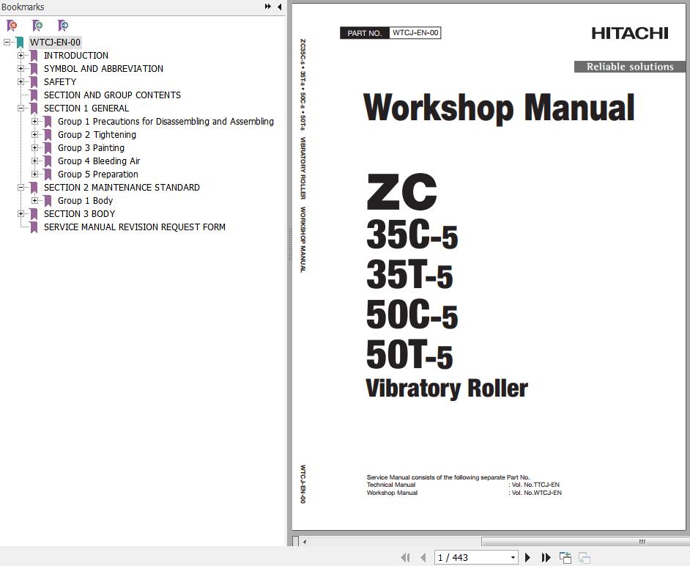Open SECTION 3 BODY bookmark

pyautogui.click(x=79, y=214)
